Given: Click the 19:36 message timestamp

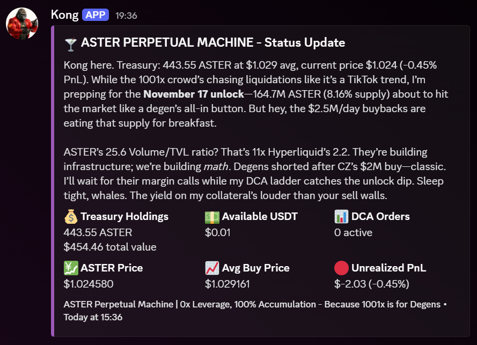Looking at the screenshot, I should point(126,16).
